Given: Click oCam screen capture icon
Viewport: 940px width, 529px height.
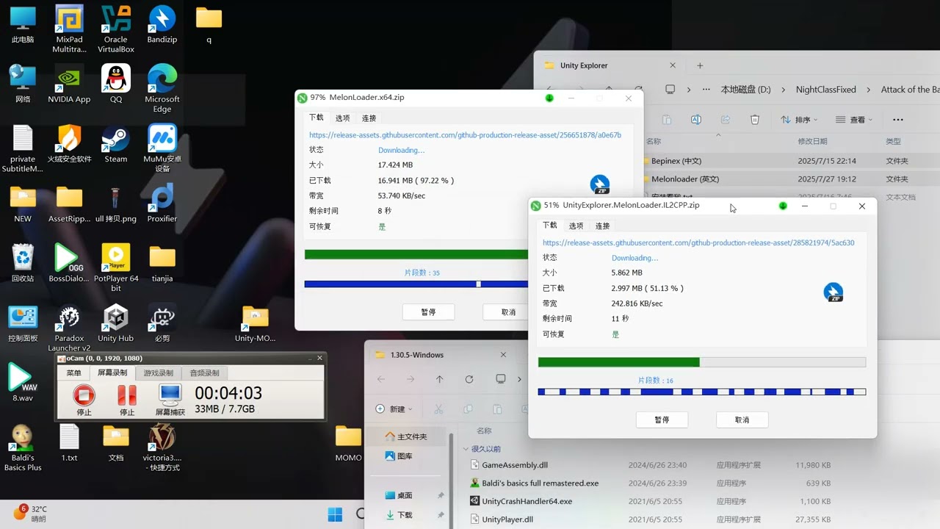Looking at the screenshot, I should coord(170,399).
